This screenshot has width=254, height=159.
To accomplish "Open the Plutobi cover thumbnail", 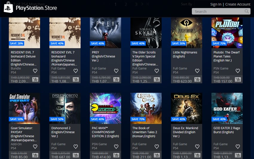I will pos(227,33).
